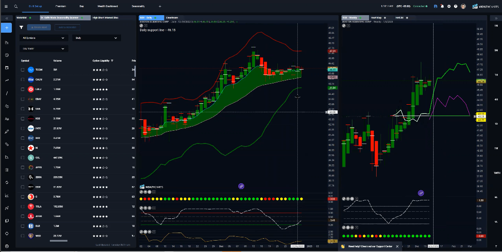Click the filter funnel icon

(21, 27)
